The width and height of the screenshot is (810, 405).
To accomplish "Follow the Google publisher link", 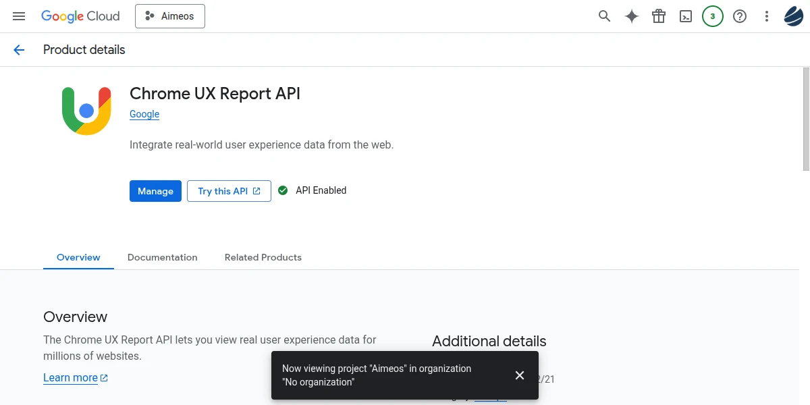I will (x=144, y=114).
